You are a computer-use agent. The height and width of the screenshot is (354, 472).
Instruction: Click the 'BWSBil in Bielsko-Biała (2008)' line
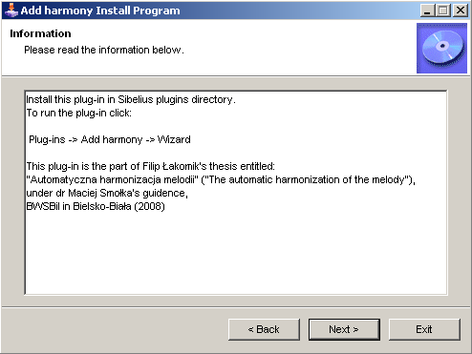(96, 206)
